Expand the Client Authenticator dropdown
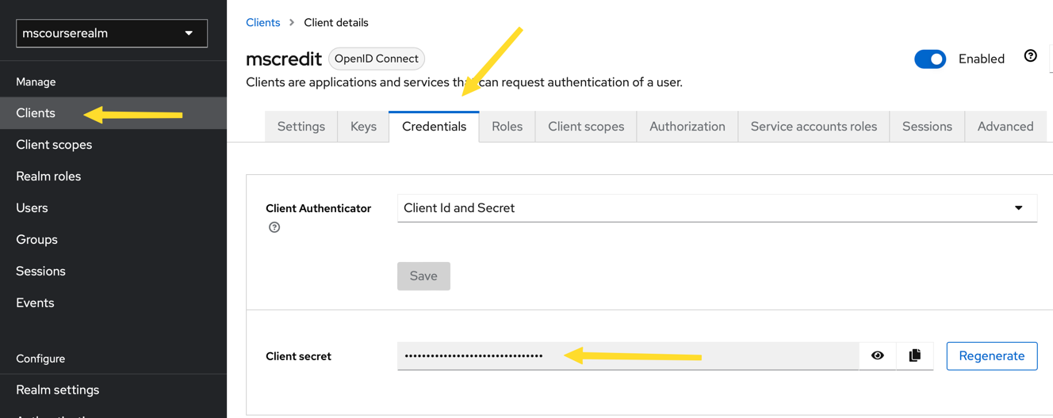The image size is (1053, 418). tap(717, 208)
